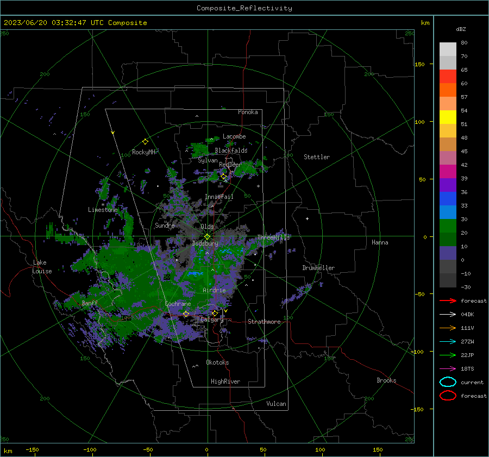
Task: Click the HighRiver label
Action: (225, 382)
